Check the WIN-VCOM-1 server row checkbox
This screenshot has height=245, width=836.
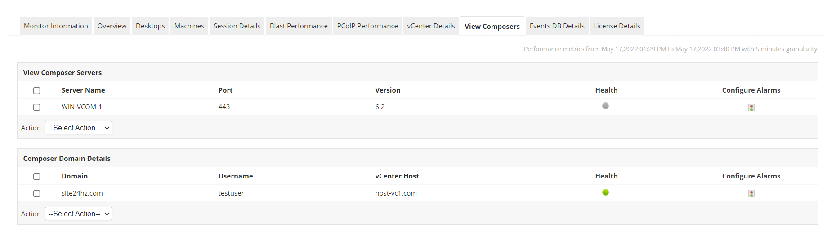click(37, 107)
